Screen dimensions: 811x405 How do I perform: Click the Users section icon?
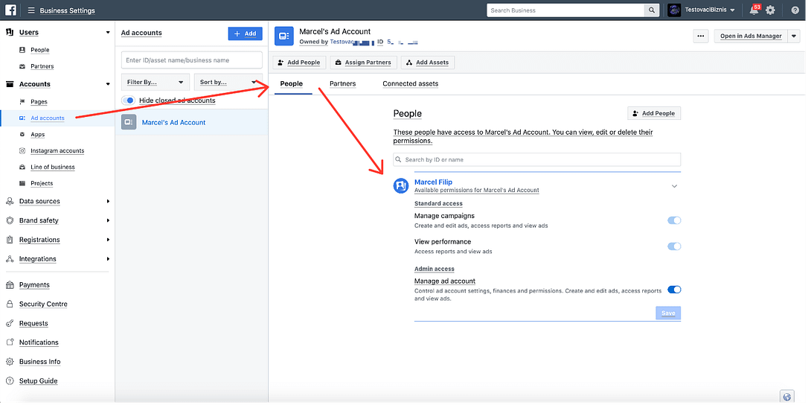pyautogui.click(x=10, y=32)
